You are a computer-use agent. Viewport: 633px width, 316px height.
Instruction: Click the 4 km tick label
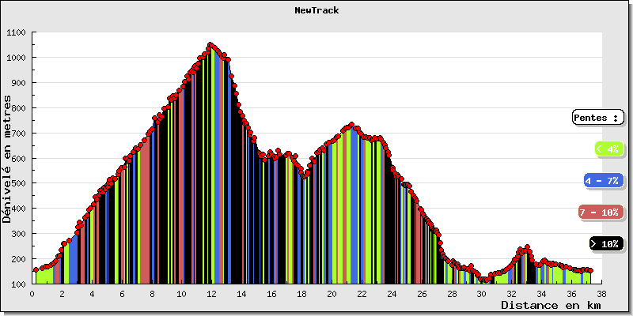coord(92,294)
